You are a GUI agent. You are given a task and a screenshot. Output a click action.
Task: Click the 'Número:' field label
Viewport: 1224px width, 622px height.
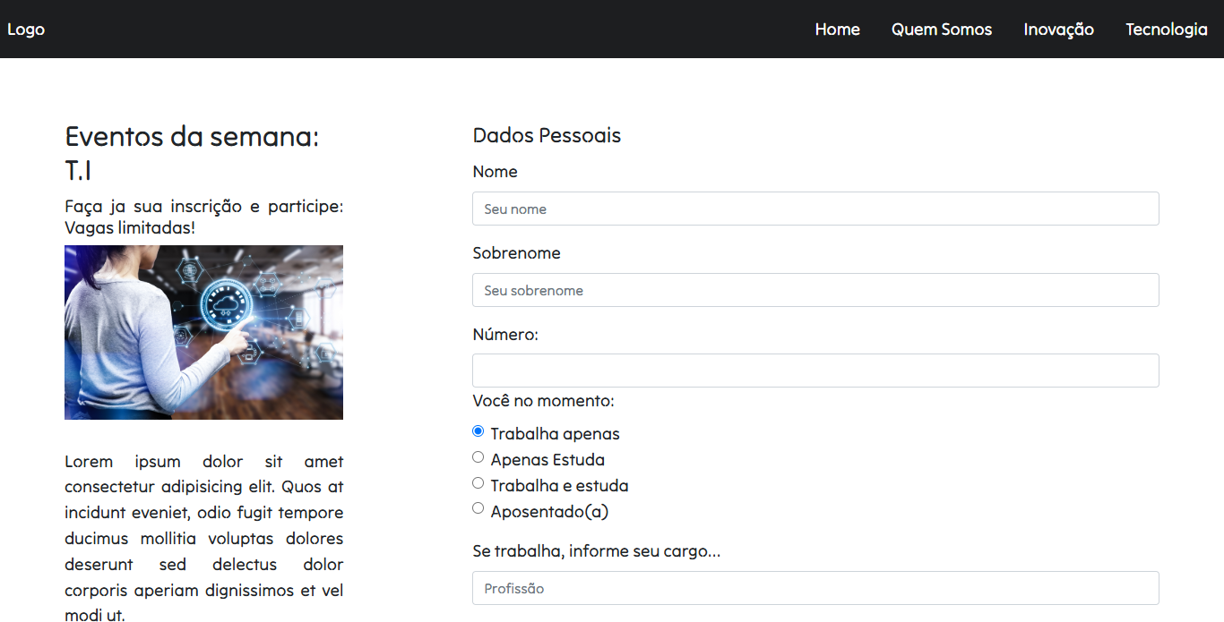505,335
